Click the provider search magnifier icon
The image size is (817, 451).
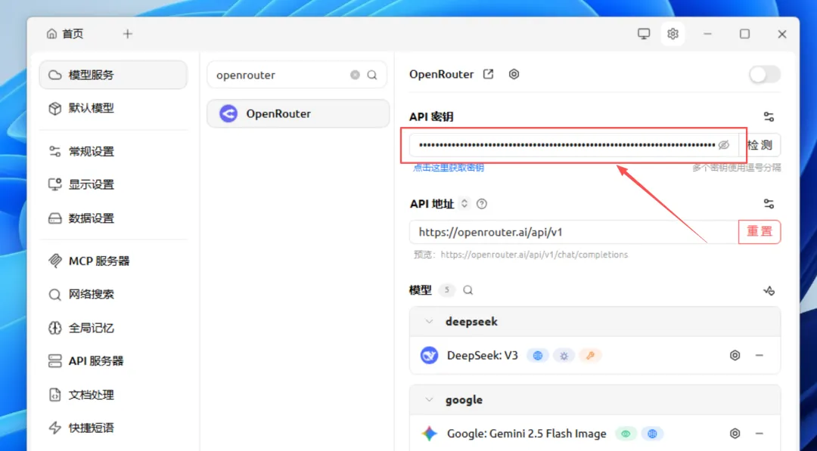[x=372, y=75]
